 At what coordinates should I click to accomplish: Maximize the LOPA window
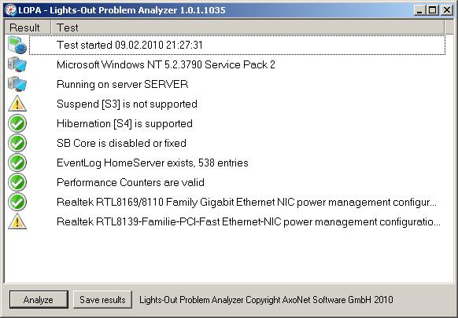432,10
